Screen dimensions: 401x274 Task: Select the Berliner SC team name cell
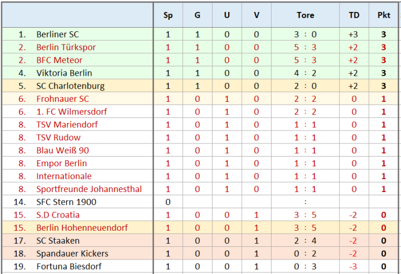57,34
